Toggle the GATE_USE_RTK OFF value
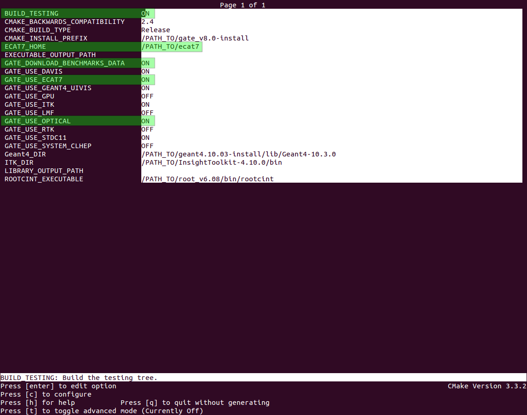The height and width of the screenshot is (415, 527). (x=148, y=129)
